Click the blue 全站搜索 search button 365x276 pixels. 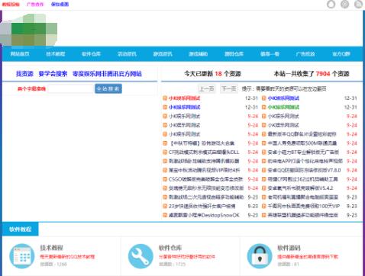click(x=108, y=88)
